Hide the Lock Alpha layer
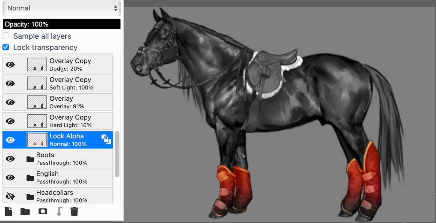This screenshot has height=223, width=436. tap(10, 140)
